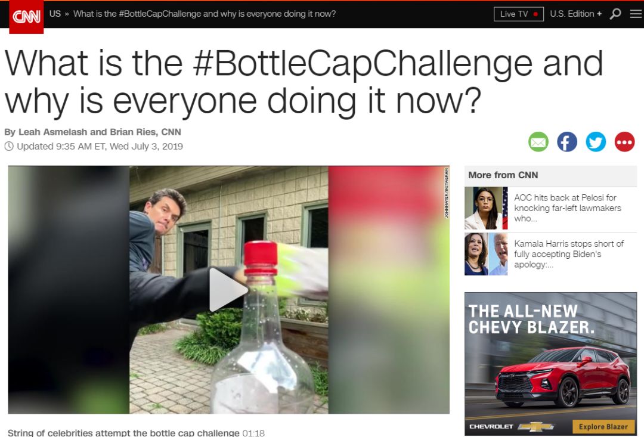
Task: Click the Chevrolet logo in the ad
Action: click(x=512, y=427)
